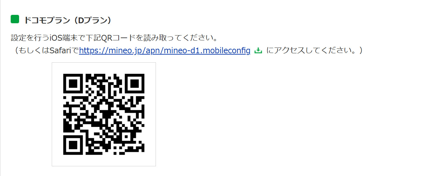The width and height of the screenshot is (425, 176).
Task: Click the small alignment square in QR code
Action: pyautogui.click(x=126, y=137)
